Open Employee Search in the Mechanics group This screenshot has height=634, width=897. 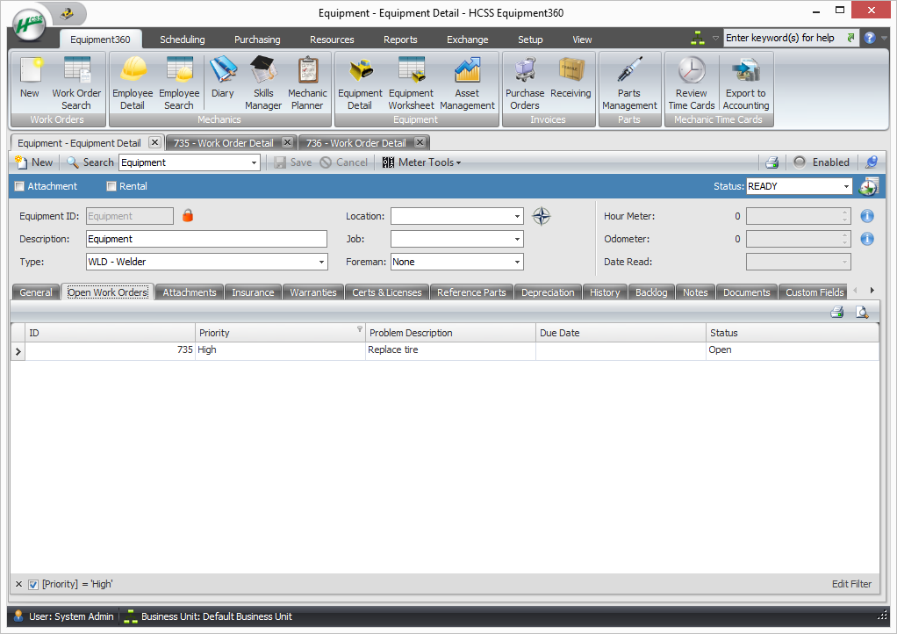tap(179, 83)
